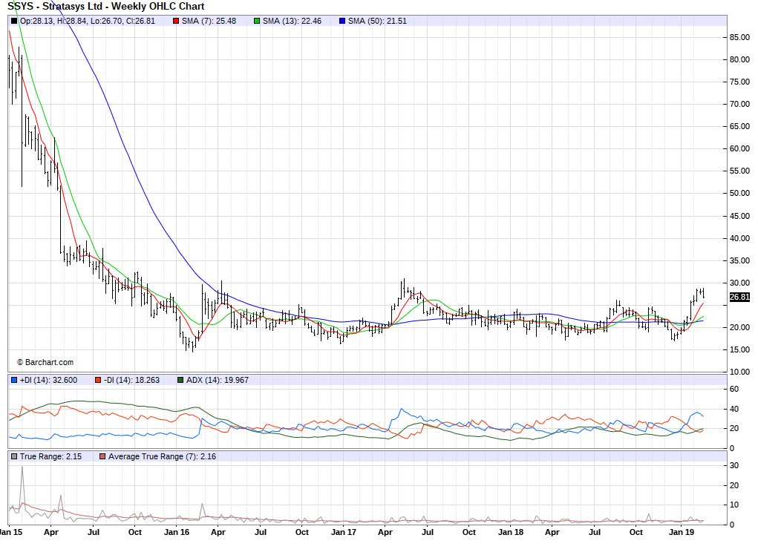Click the 40.00 price axis label

(x=739, y=238)
